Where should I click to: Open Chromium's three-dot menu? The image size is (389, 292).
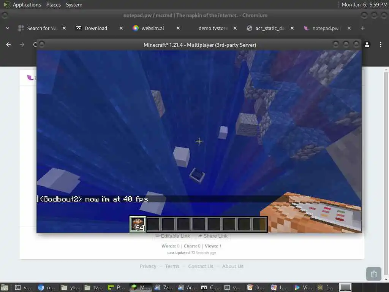381,44
